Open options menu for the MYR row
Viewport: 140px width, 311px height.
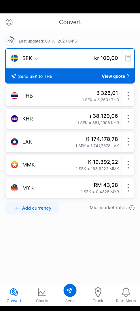pyautogui.click(x=128, y=188)
